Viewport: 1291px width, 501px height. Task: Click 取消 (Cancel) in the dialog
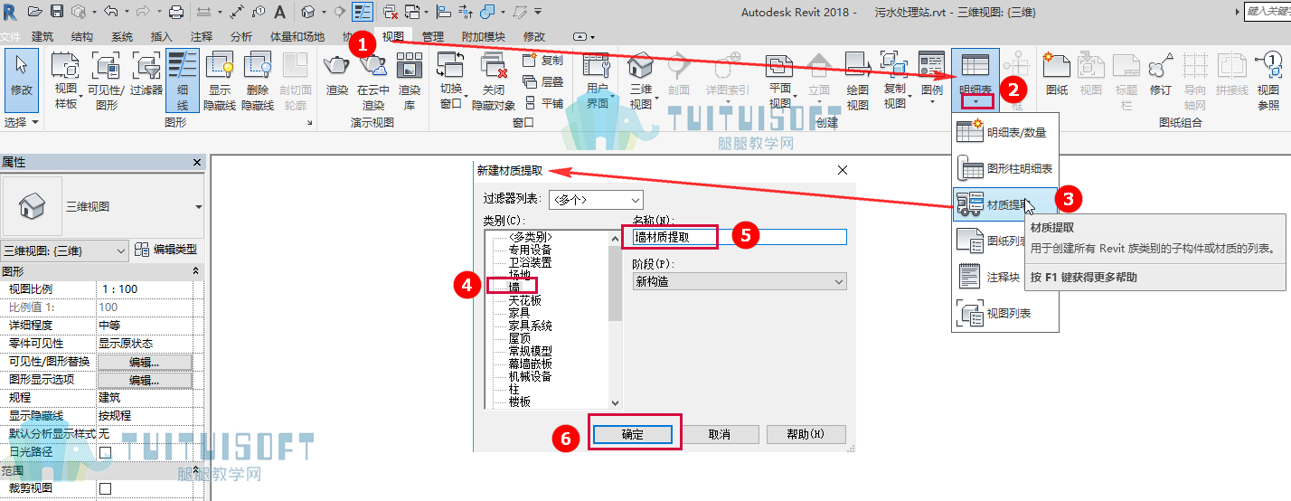click(719, 434)
